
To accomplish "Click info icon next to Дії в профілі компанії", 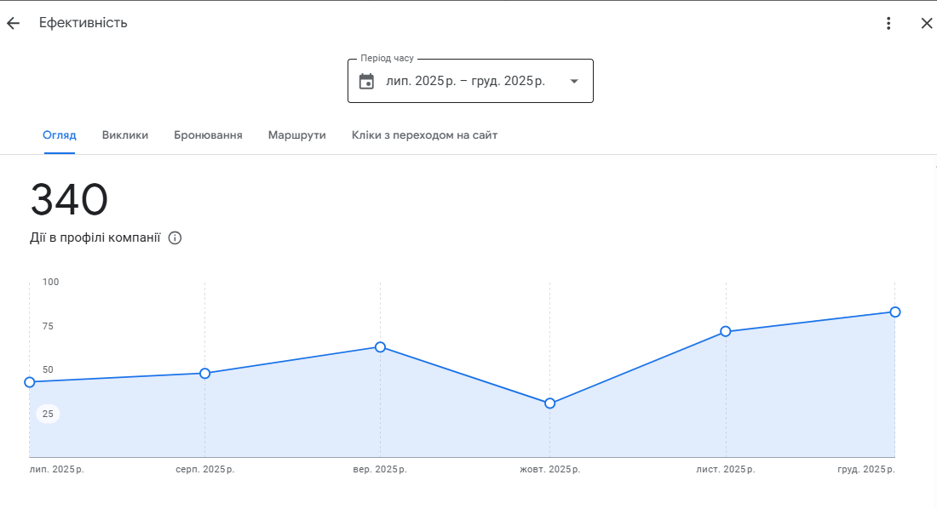I will pyautogui.click(x=175, y=238).
